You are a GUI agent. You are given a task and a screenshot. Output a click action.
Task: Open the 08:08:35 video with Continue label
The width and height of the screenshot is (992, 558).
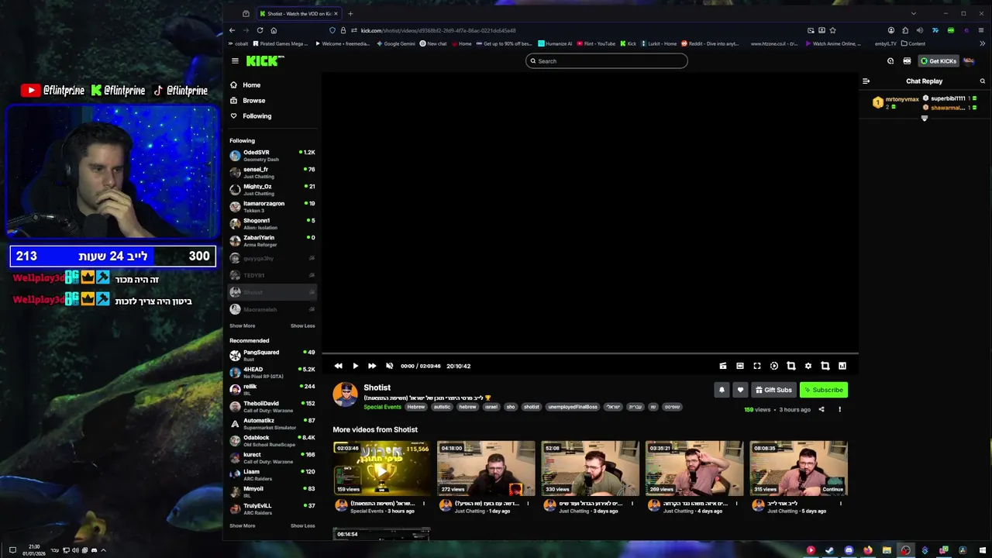coord(798,468)
